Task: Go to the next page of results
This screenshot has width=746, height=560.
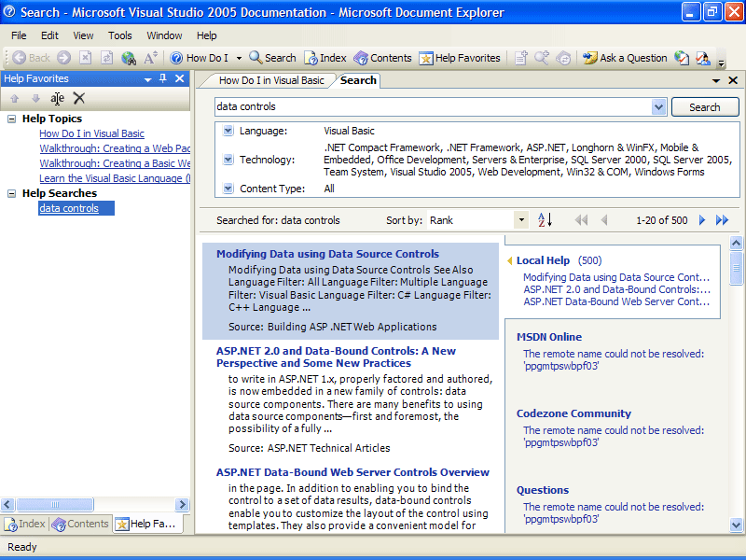Action: pos(702,220)
